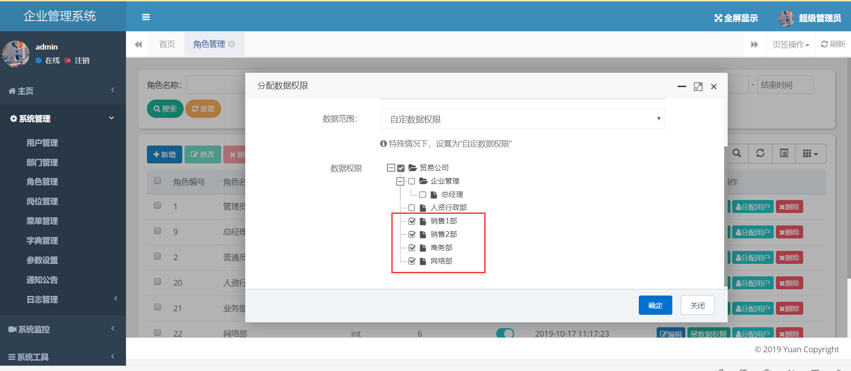The height and width of the screenshot is (371, 851).
Task: Click the 修改 edit button
Action: coord(203,154)
